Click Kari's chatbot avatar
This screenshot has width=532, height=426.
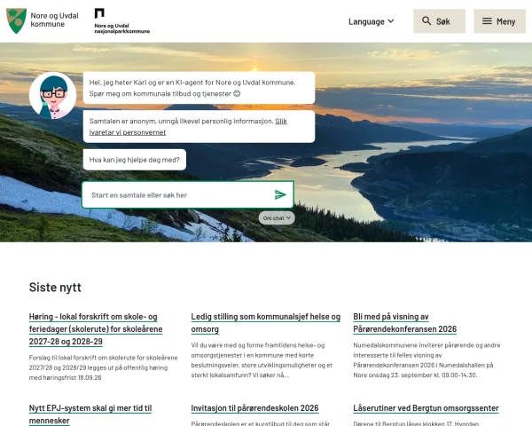[x=52, y=95]
